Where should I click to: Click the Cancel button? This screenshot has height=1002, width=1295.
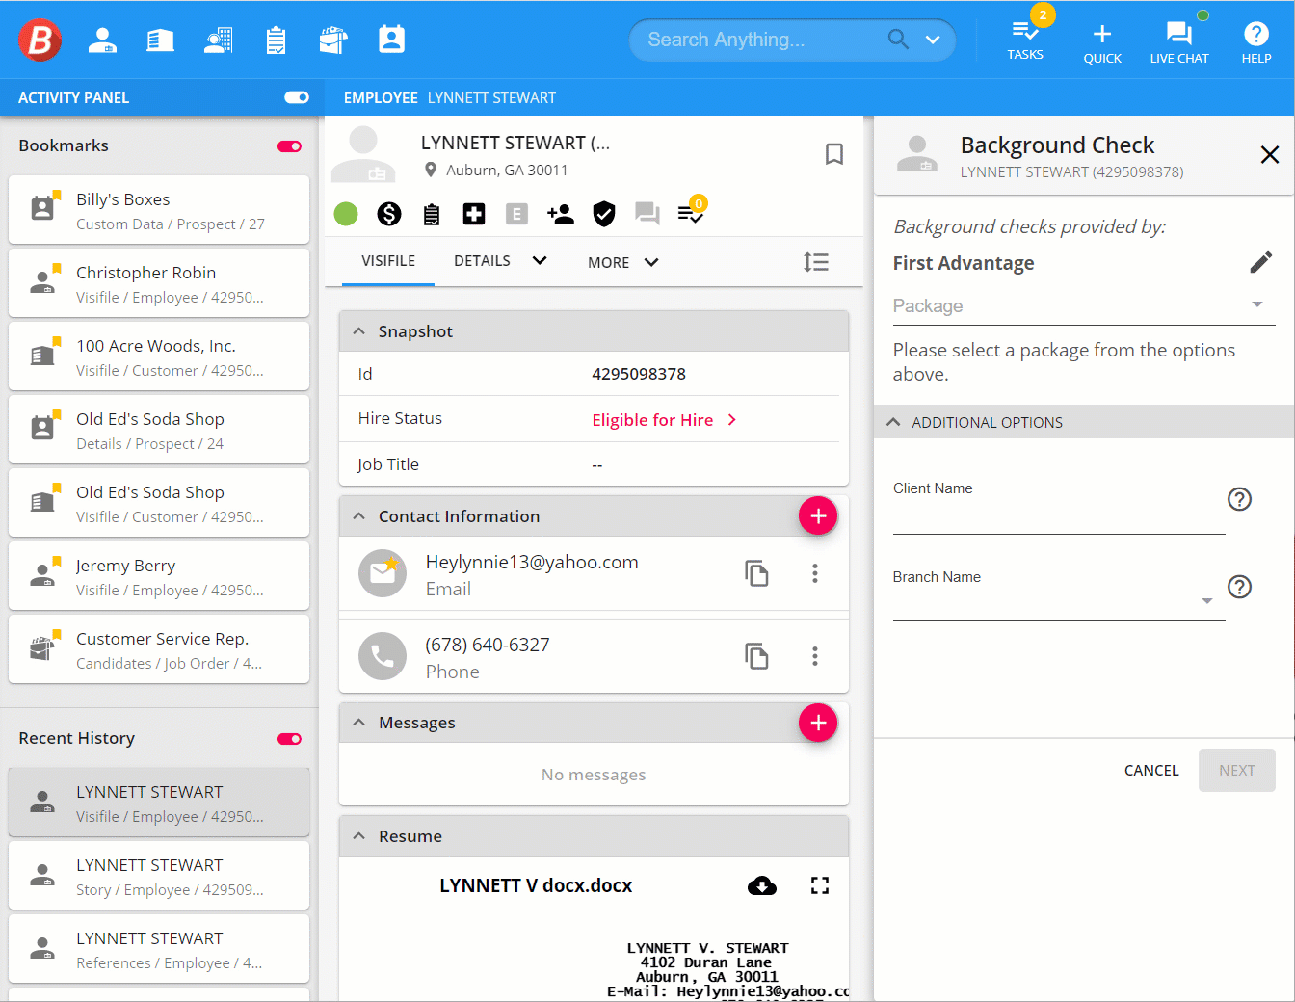(1151, 771)
